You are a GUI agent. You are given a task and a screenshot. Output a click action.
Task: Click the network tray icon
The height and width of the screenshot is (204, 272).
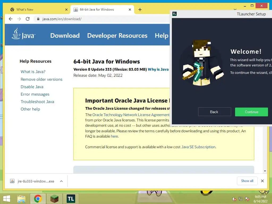[241, 199]
